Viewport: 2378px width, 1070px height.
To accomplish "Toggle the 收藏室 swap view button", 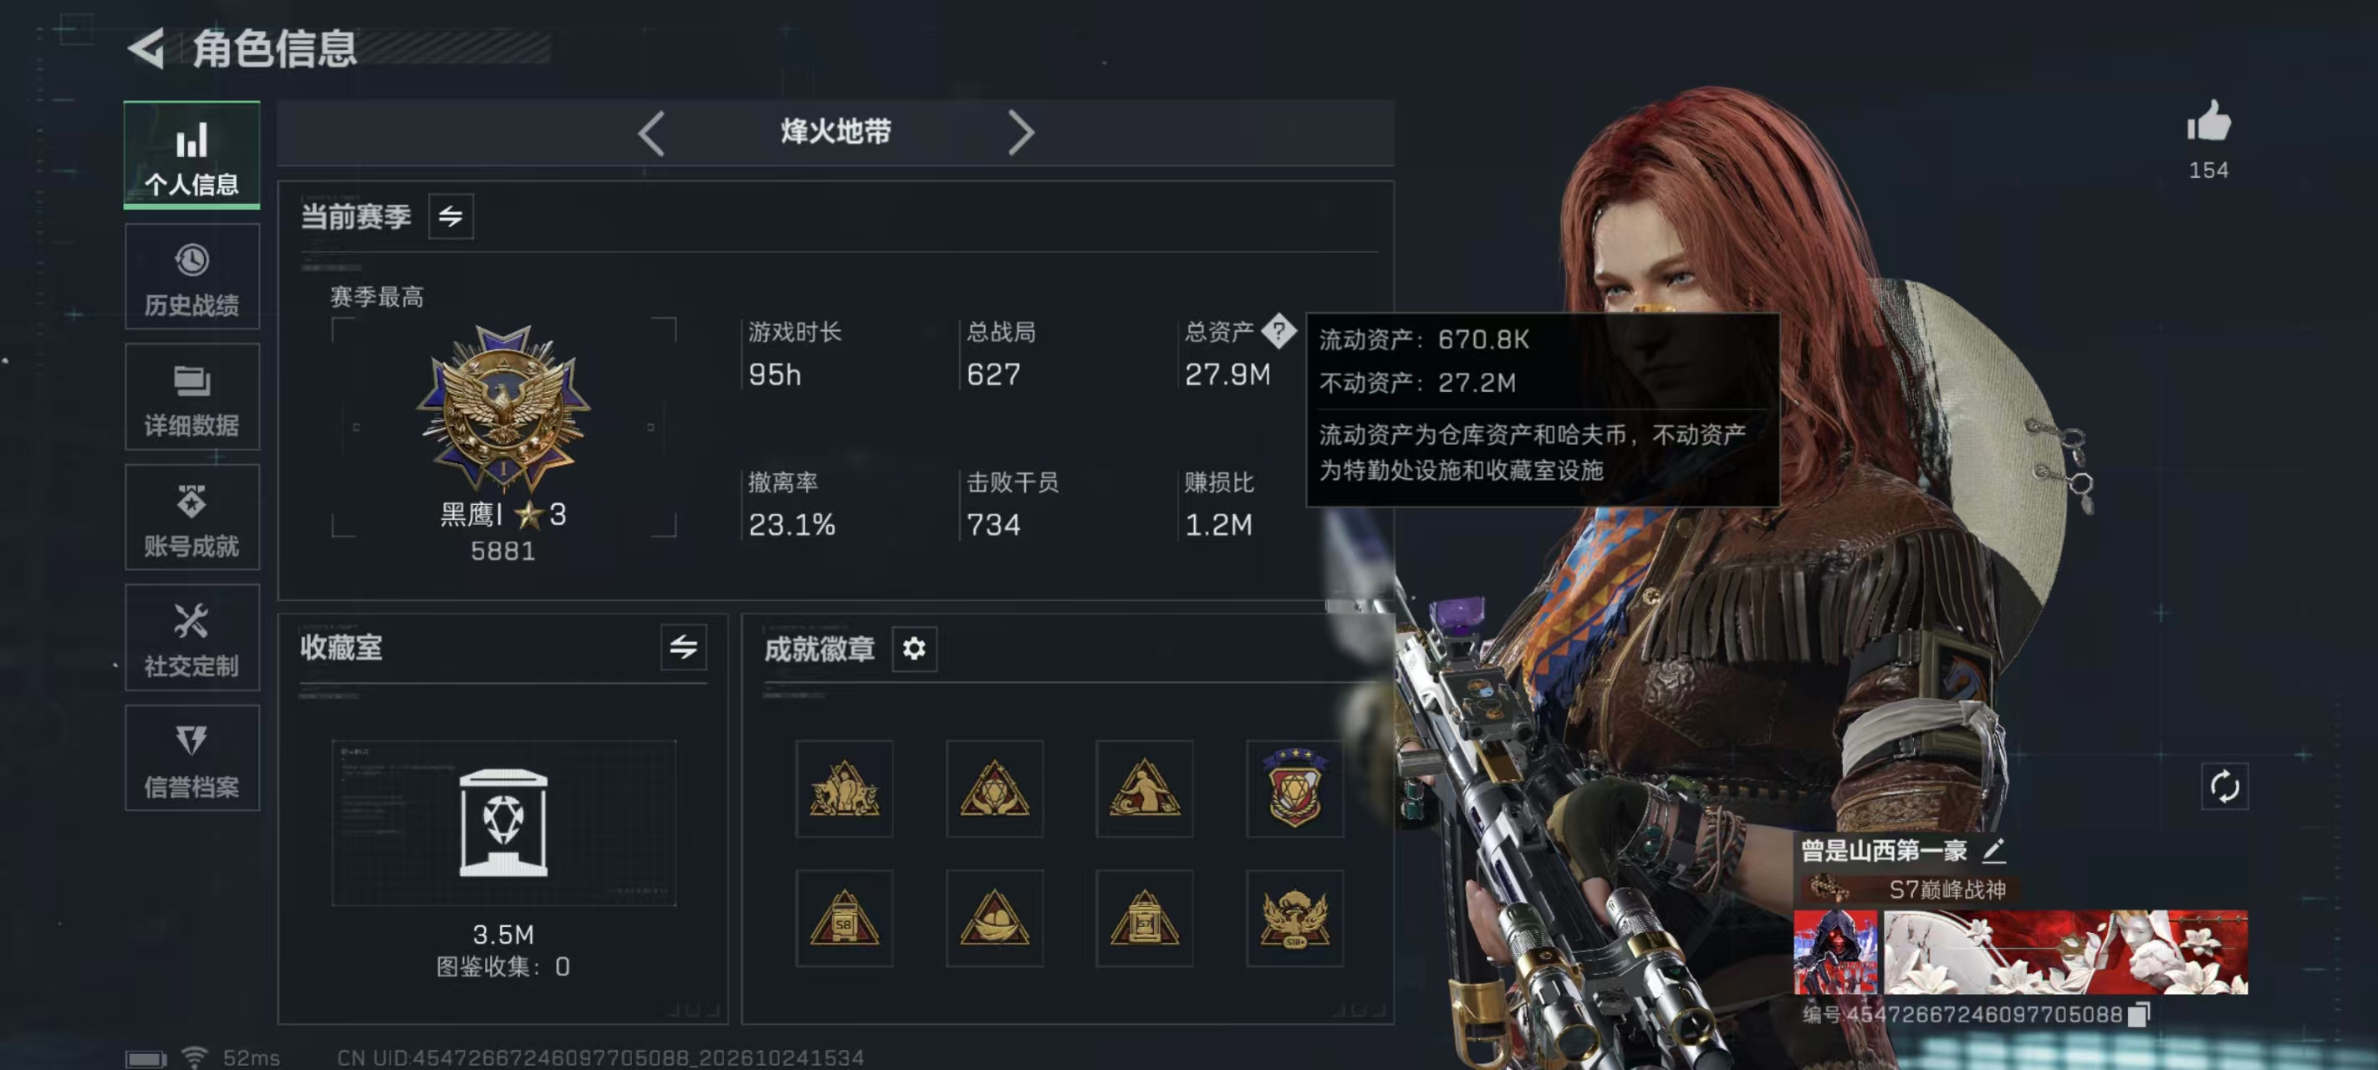I will pos(683,647).
